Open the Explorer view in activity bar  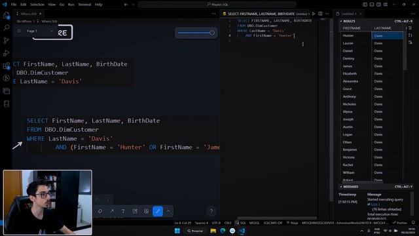pyautogui.click(x=6, y=16)
